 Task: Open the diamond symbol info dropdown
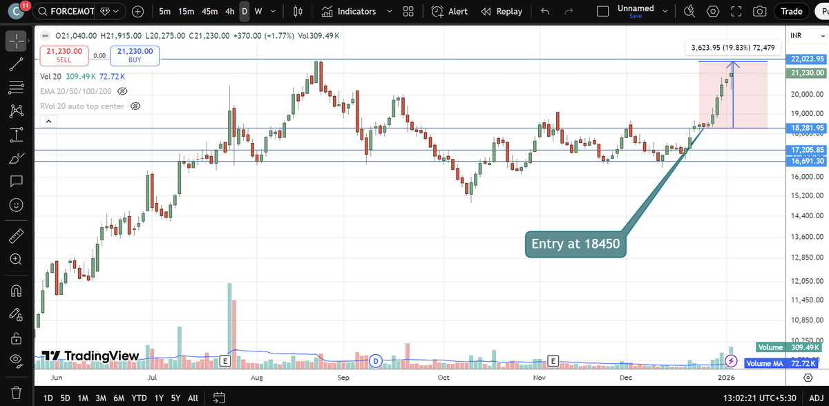110,12
